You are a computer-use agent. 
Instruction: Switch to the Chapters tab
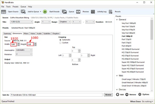56,34
